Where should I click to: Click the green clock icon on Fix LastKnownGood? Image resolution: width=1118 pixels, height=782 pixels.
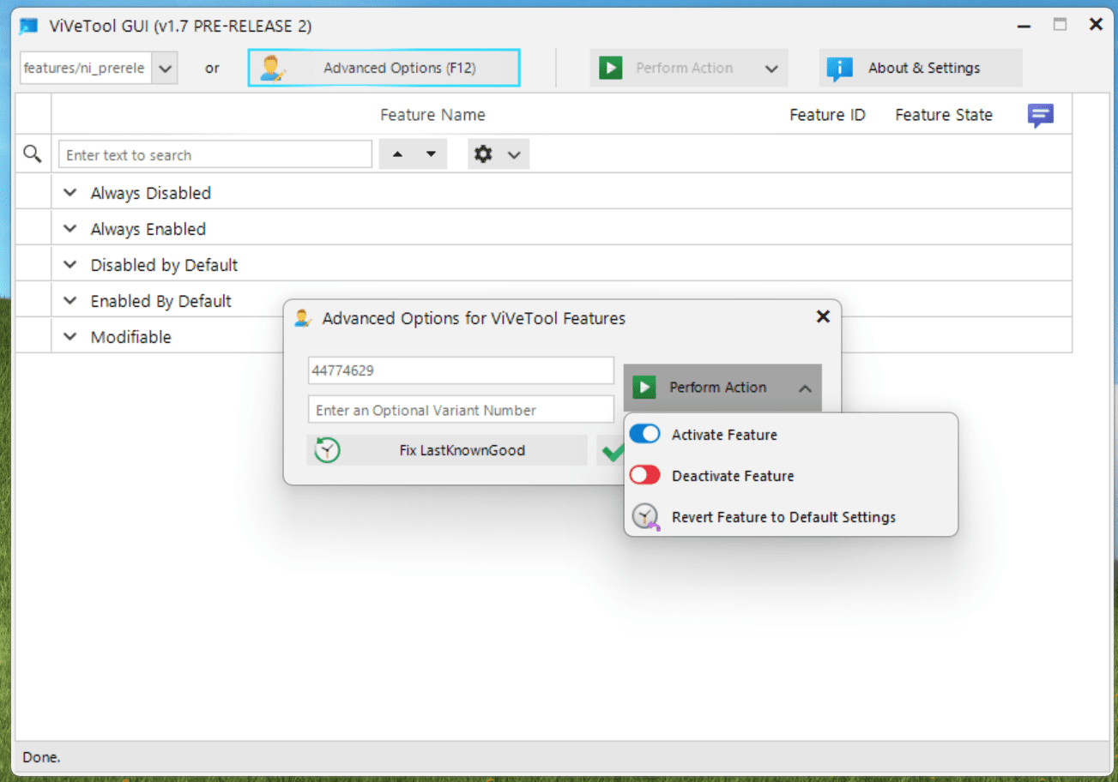pyautogui.click(x=327, y=450)
